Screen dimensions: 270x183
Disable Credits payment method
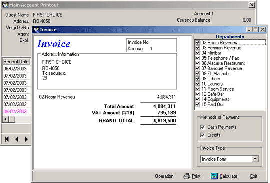click(x=203, y=135)
